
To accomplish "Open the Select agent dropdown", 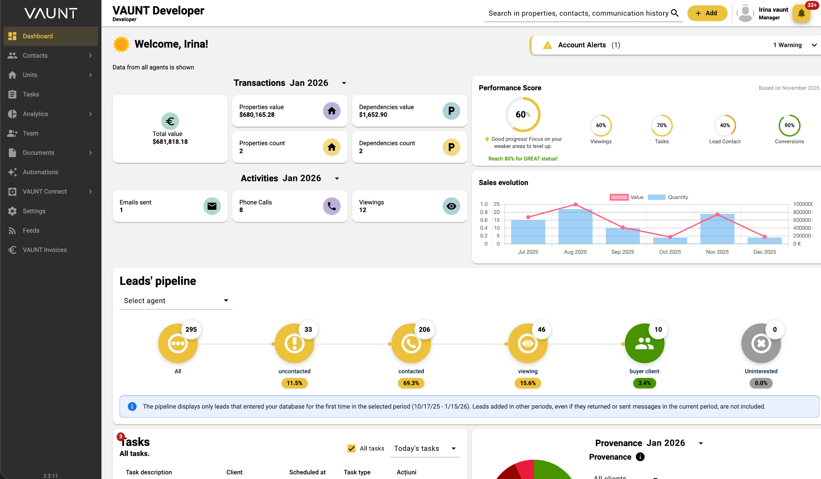I will (x=176, y=300).
